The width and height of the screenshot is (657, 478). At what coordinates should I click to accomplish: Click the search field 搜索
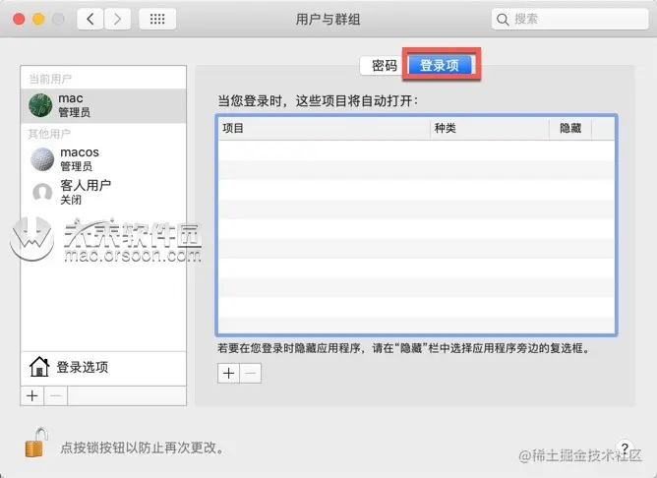[569, 19]
